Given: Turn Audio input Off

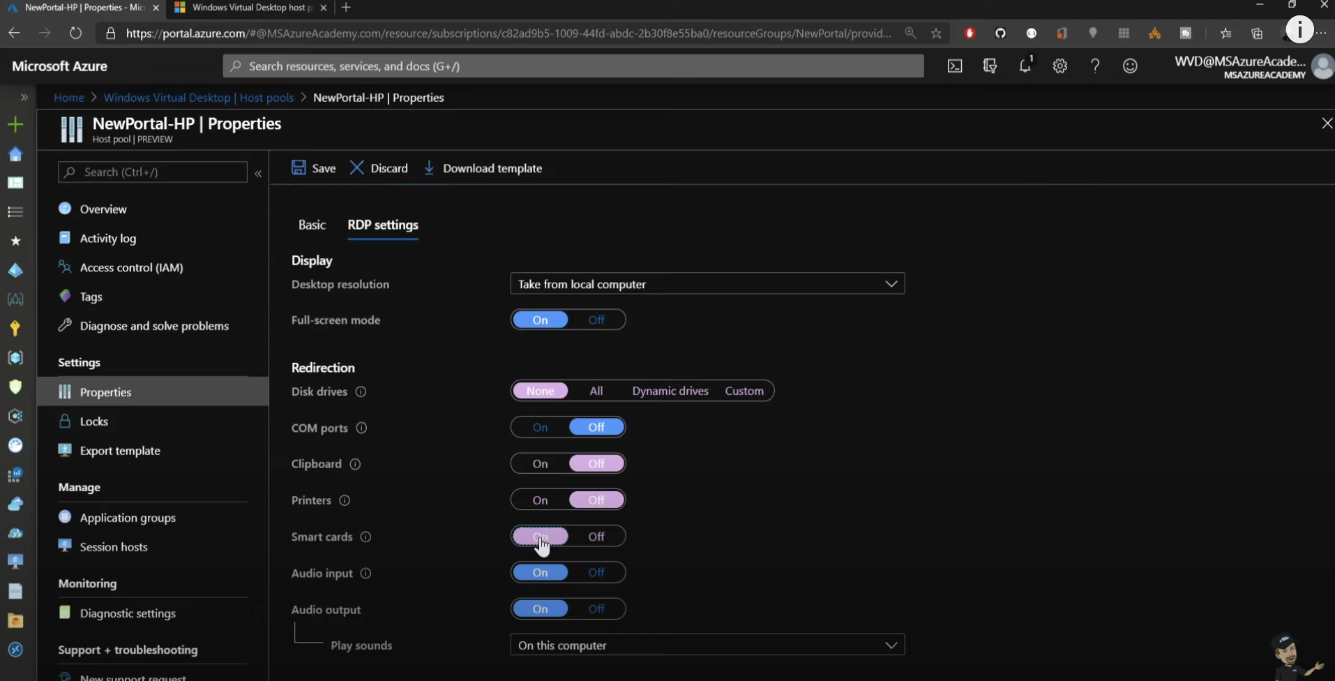Looking at the screenshot, I should point(596,573).
